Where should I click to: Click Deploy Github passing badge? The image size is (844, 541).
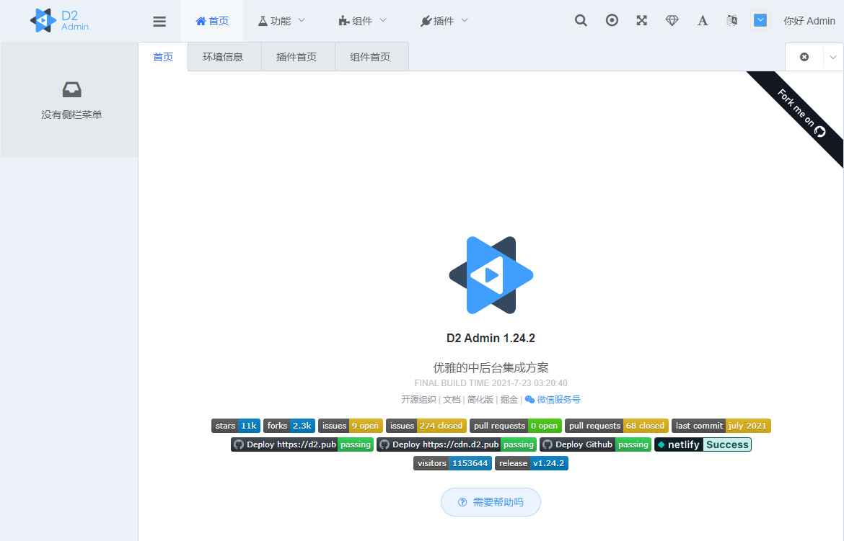pyautogui.click(x=595, y=444)
